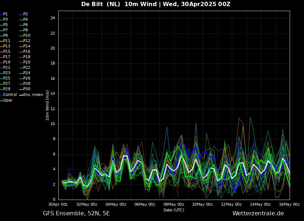Viewport: 304px width, 221px height.
Task: Click the Ens. mean legend entry
Action: click(33, 95)
